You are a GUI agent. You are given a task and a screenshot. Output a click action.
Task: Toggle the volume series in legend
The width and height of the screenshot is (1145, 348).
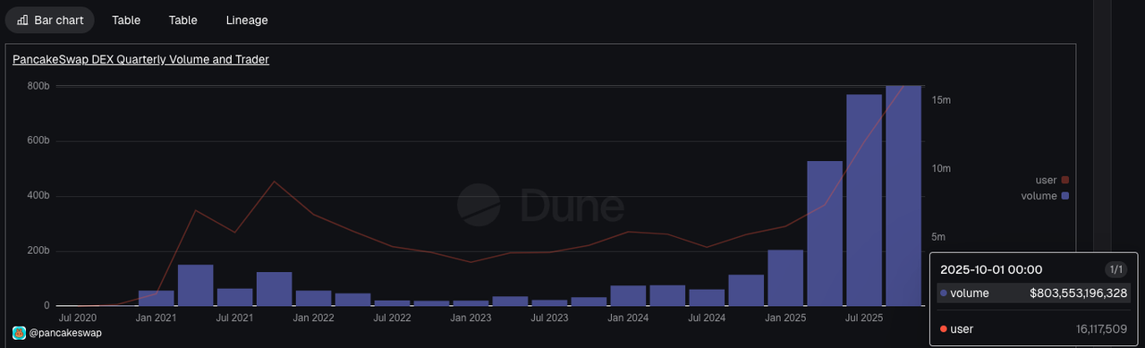(1045, 196)
